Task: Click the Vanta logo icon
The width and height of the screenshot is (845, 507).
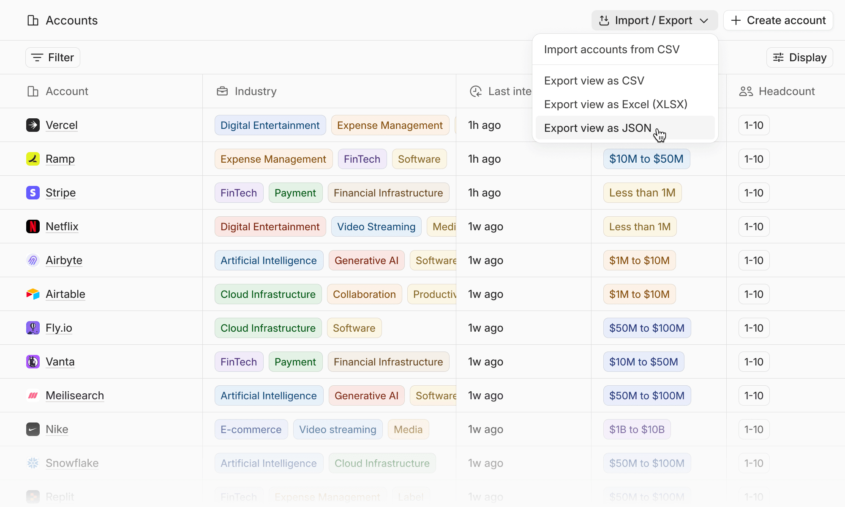Action: tap(33, 362)
